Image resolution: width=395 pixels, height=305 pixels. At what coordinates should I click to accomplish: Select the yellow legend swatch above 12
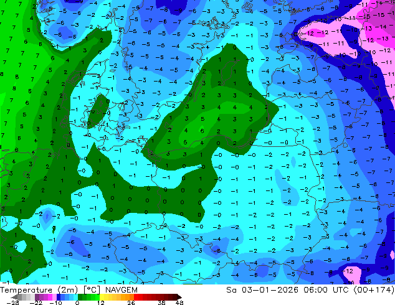[102, 297]
